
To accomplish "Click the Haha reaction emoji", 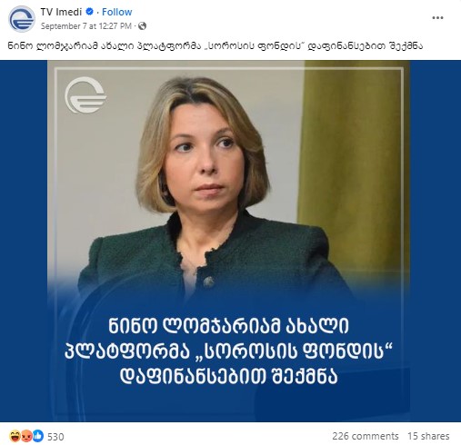I will click(15, 436).
